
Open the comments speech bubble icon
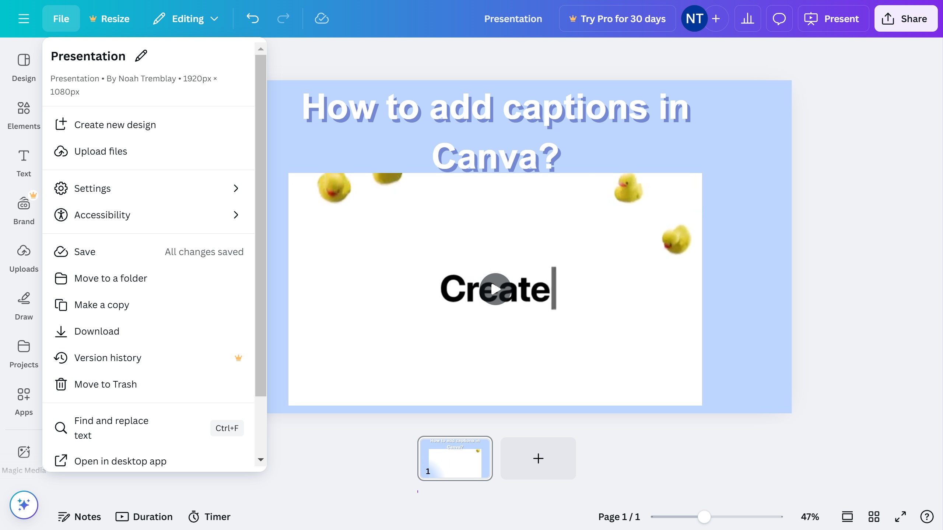click(779, 18)
